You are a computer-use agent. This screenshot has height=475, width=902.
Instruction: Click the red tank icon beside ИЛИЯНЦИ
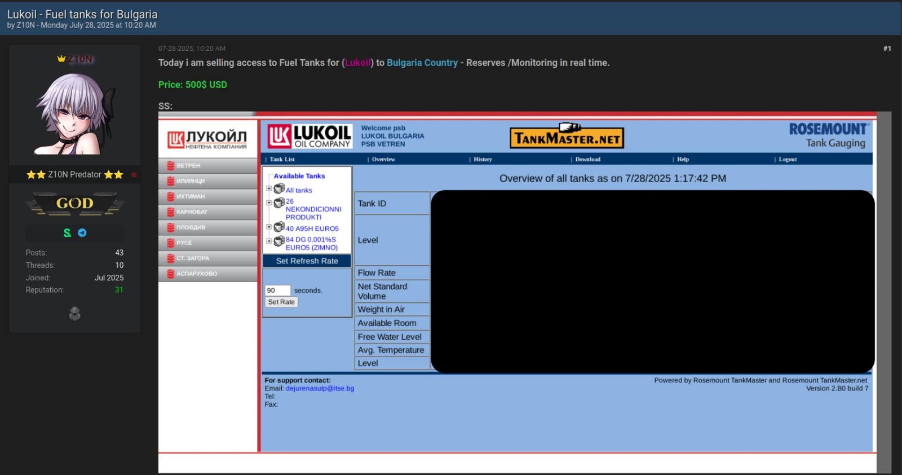tap(170, 181)
